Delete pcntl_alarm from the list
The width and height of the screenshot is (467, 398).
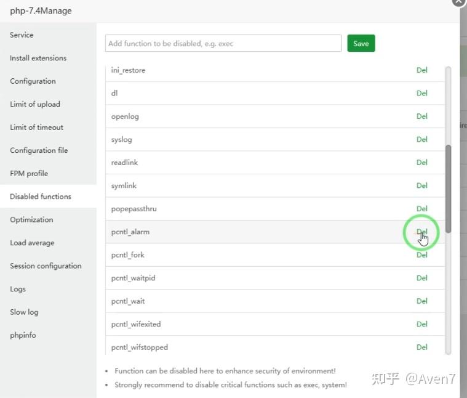421,232
